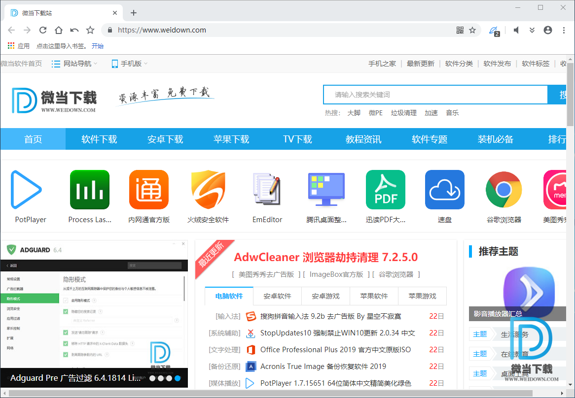This screenshot has height=398, width=575.
Task: Open the 谷歌浏览器 Chrome icon
Action: 503,190
